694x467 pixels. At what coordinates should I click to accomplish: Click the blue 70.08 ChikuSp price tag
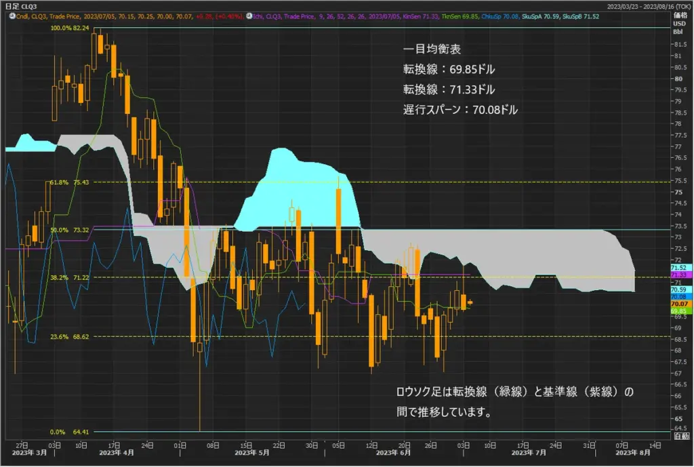click(x=678, y=297)
